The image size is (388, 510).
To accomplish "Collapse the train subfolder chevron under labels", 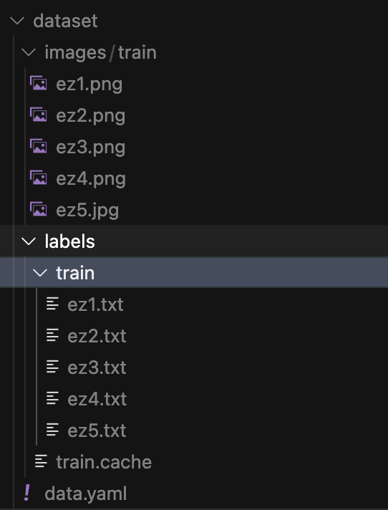I will [40, 273].
